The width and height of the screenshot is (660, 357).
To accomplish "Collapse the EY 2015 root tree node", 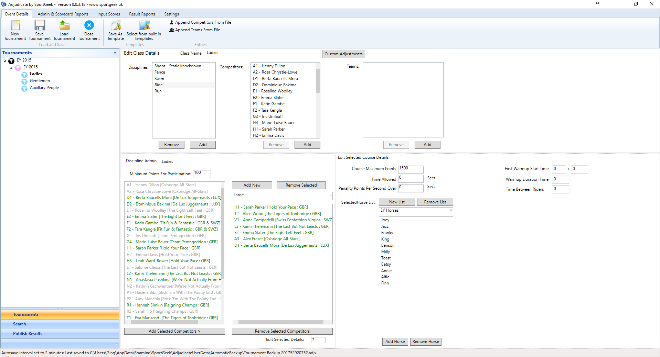I will (x=5, y=61).
